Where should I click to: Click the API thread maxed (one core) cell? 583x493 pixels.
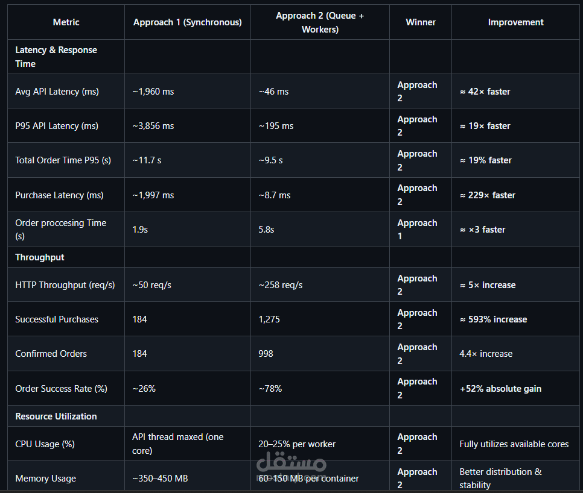(x=178, y=444)
